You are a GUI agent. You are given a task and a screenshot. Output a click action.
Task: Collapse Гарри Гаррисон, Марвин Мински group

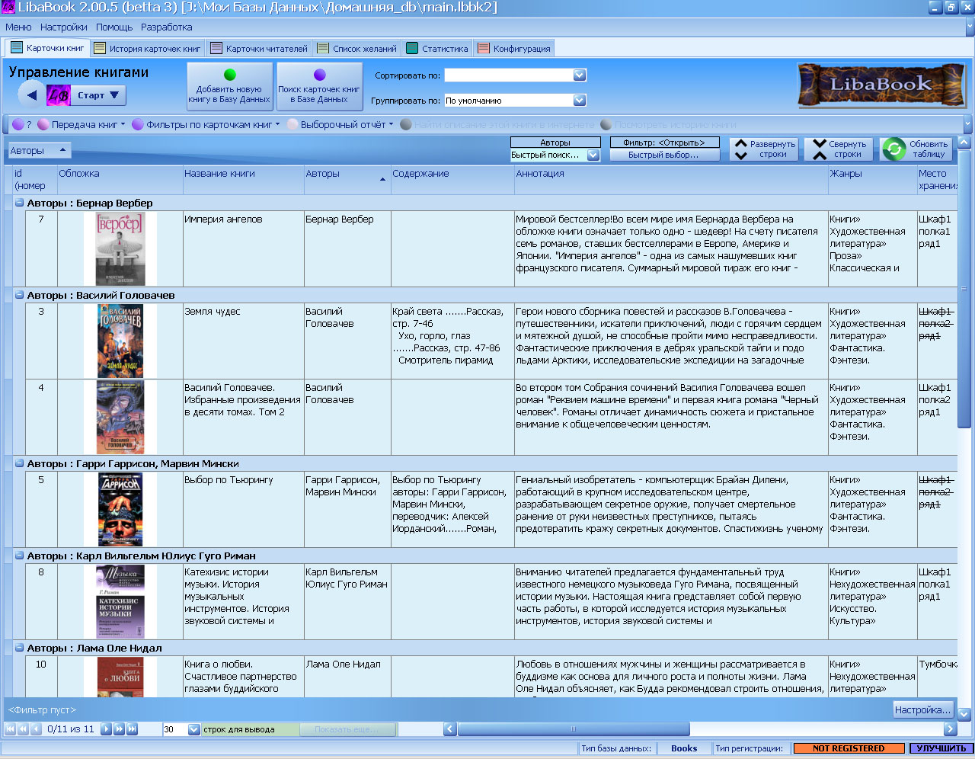pyautogui.click(x=20, y=464)
